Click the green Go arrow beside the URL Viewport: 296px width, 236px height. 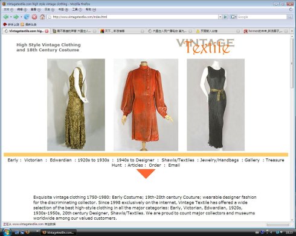coord(225,17)
